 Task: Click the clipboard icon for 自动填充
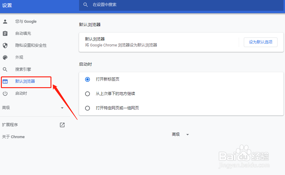5,33
